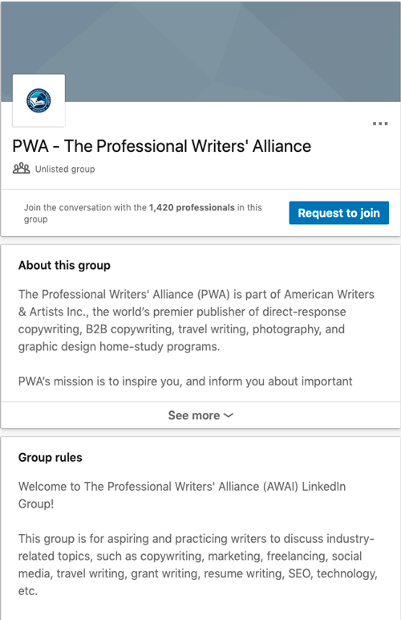Screen dimensions: 401x620
Task: Click the PWA - The Professional Writers' Alliance title
Action: coord(162,146)
